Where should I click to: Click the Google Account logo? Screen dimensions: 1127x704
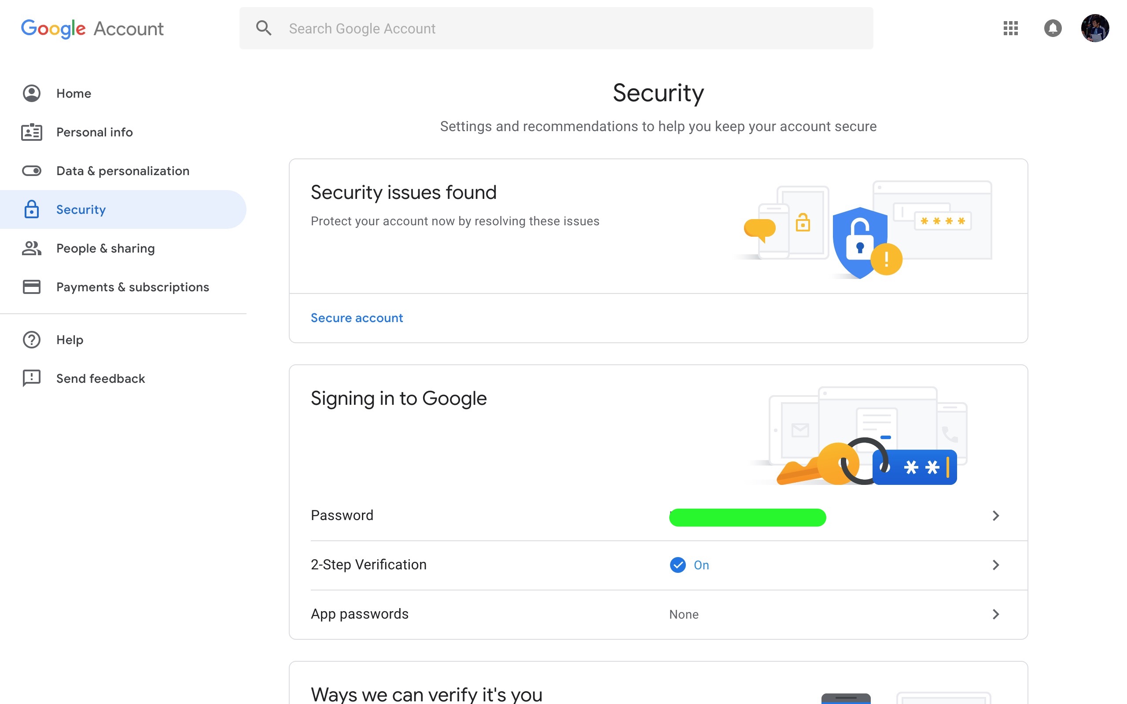click(92, 29)
